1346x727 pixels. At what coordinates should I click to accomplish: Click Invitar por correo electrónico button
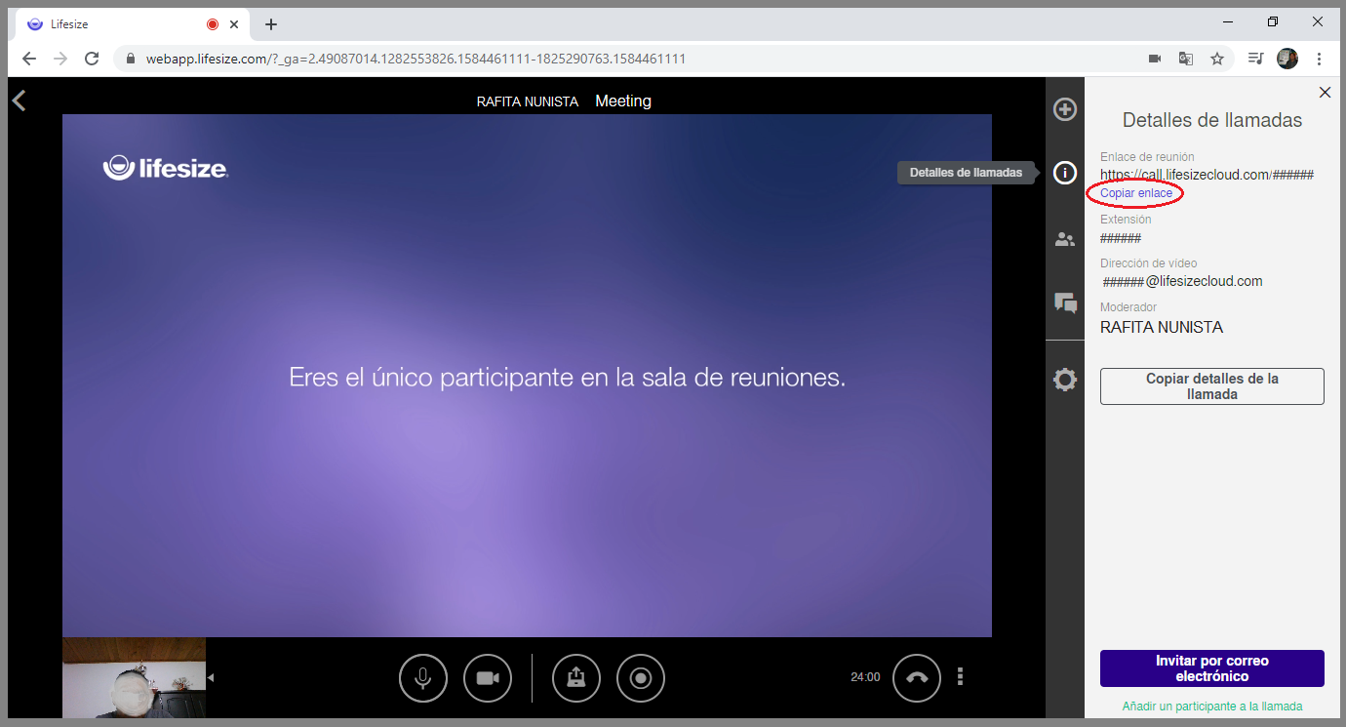pos(1212,668)
